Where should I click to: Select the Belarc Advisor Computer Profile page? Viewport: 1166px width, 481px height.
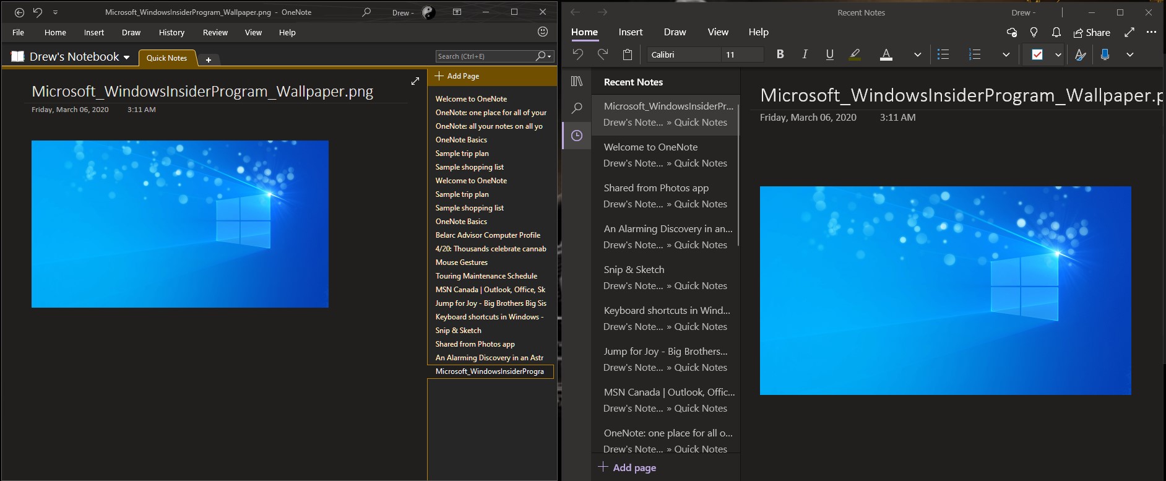488,235
